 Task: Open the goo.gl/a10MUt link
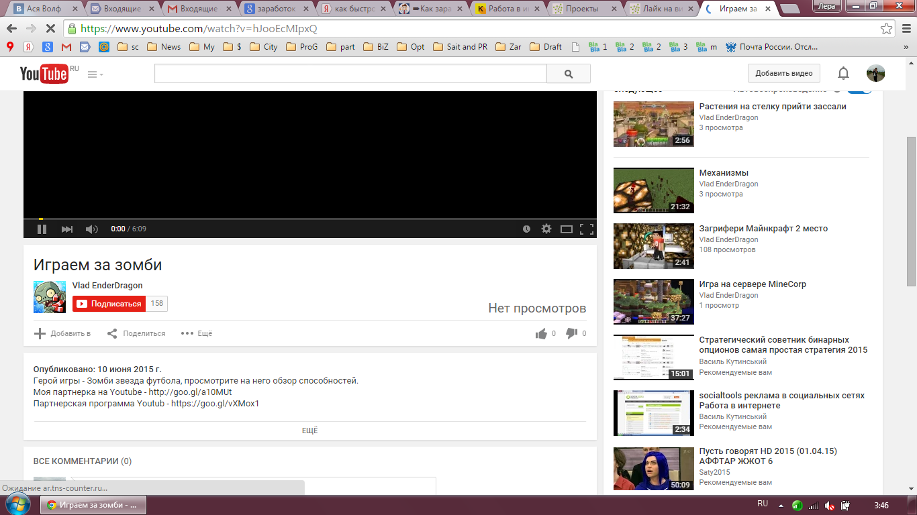[191, 392]
